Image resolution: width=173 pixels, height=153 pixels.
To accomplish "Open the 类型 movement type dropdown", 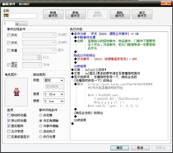I will pos(54,80).
